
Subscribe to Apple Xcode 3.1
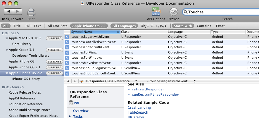coord(54,50)
